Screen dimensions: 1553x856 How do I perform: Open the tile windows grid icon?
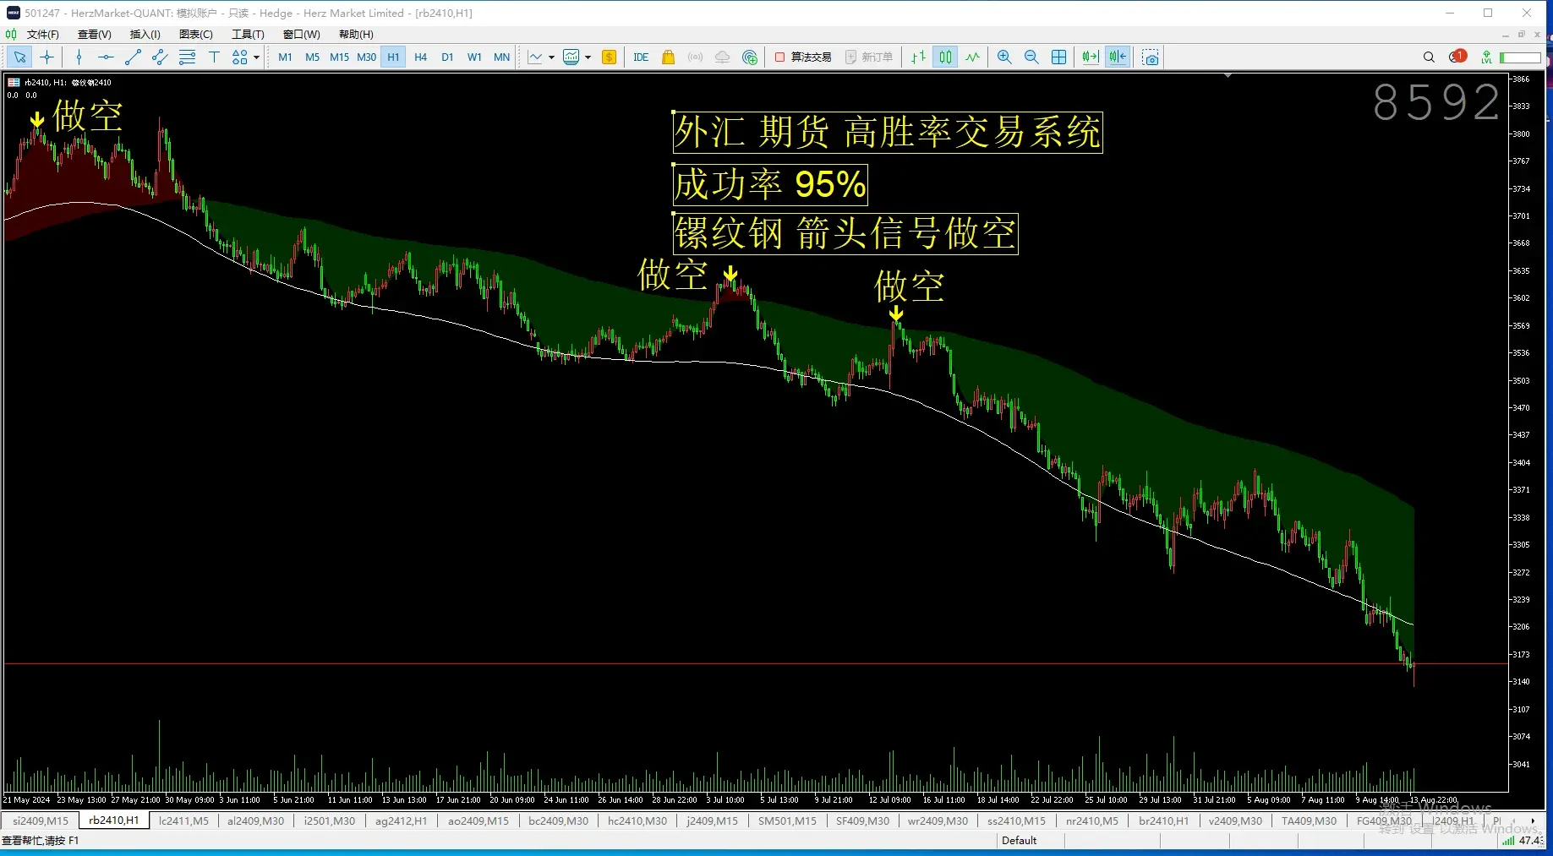[x=1059, y=57]
